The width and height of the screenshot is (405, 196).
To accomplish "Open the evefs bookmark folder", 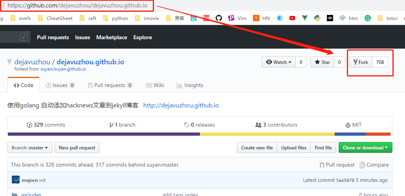I will coord(20,18).
